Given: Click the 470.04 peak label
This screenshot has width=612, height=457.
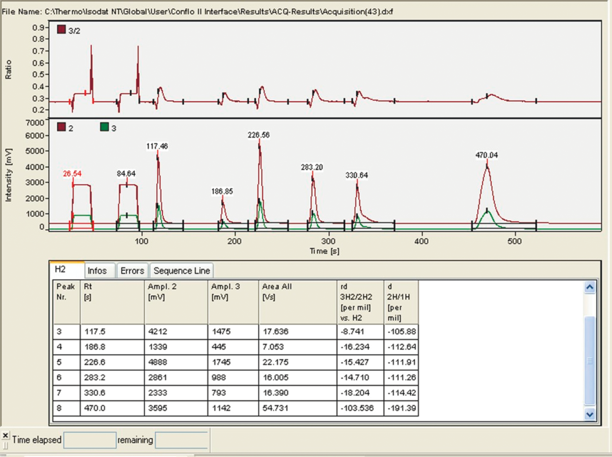Looking at the screenshot, I should coord(486,155).
